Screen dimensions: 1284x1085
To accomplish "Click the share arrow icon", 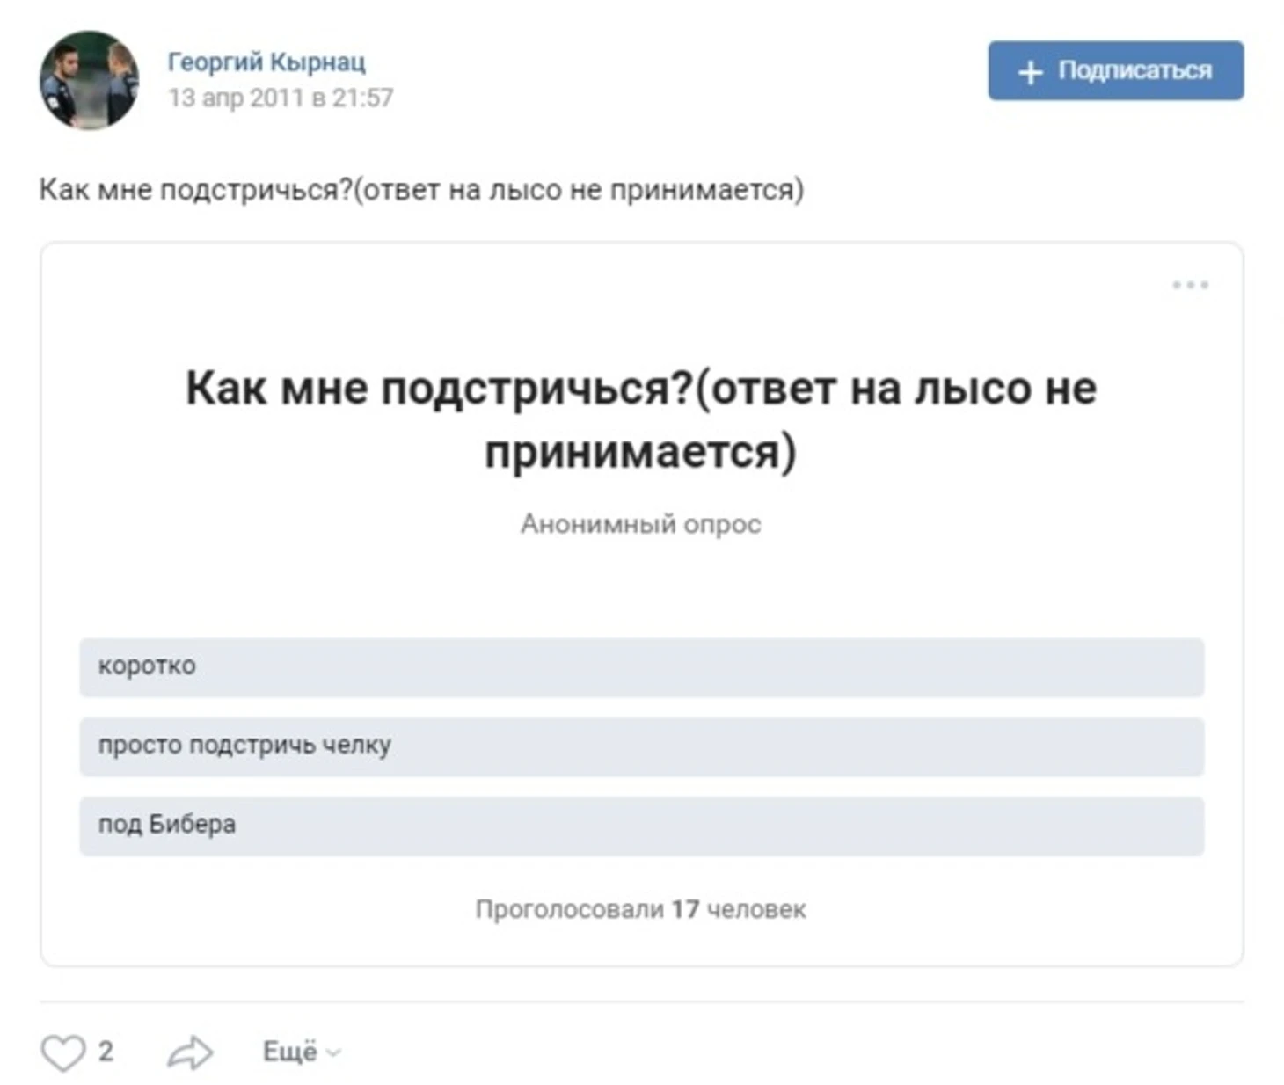I will (x=190, y=1052).
